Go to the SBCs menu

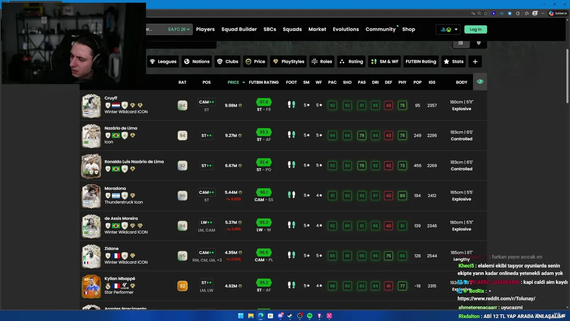pos(270,29)
